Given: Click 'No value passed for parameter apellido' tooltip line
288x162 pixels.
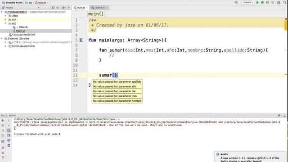Looking at the screenshot, I should (x=117, y=82).
